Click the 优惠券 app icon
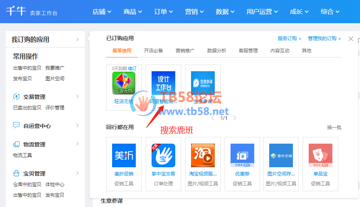 pos(242,155)
